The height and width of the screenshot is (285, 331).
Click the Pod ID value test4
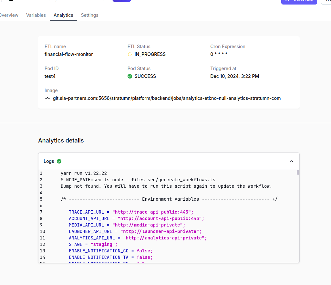coord(50,76)
